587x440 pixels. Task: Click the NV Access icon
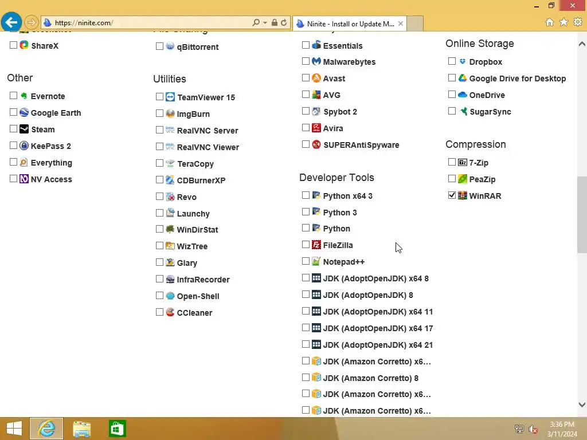tap(24, 179)
